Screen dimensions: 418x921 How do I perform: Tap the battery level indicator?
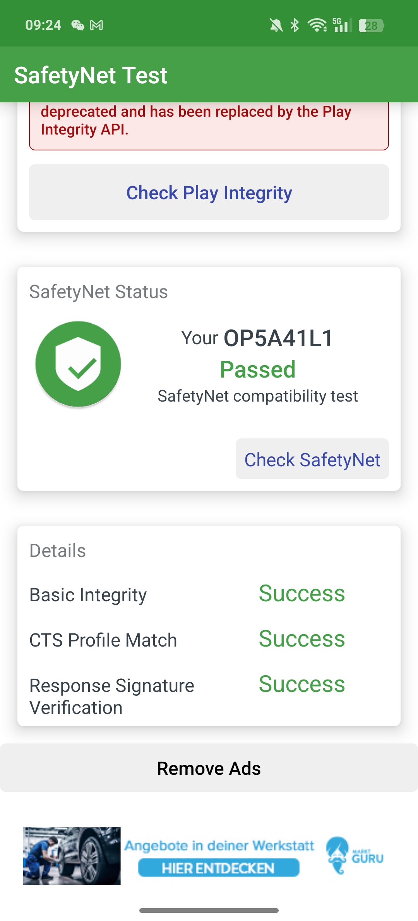coord(371,26)
